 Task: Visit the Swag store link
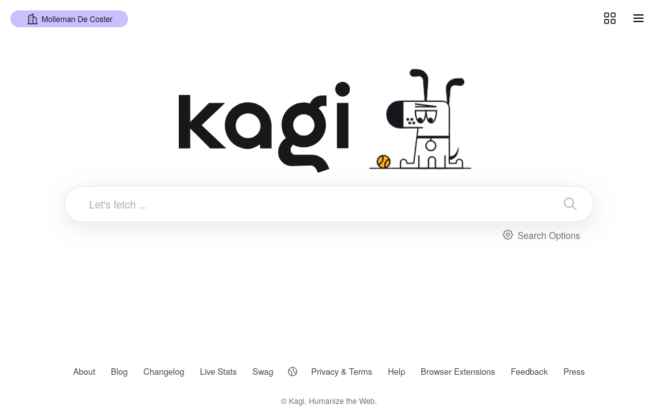[263, 372]
